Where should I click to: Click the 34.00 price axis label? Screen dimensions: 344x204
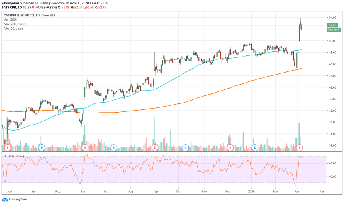tap(332, 134)
